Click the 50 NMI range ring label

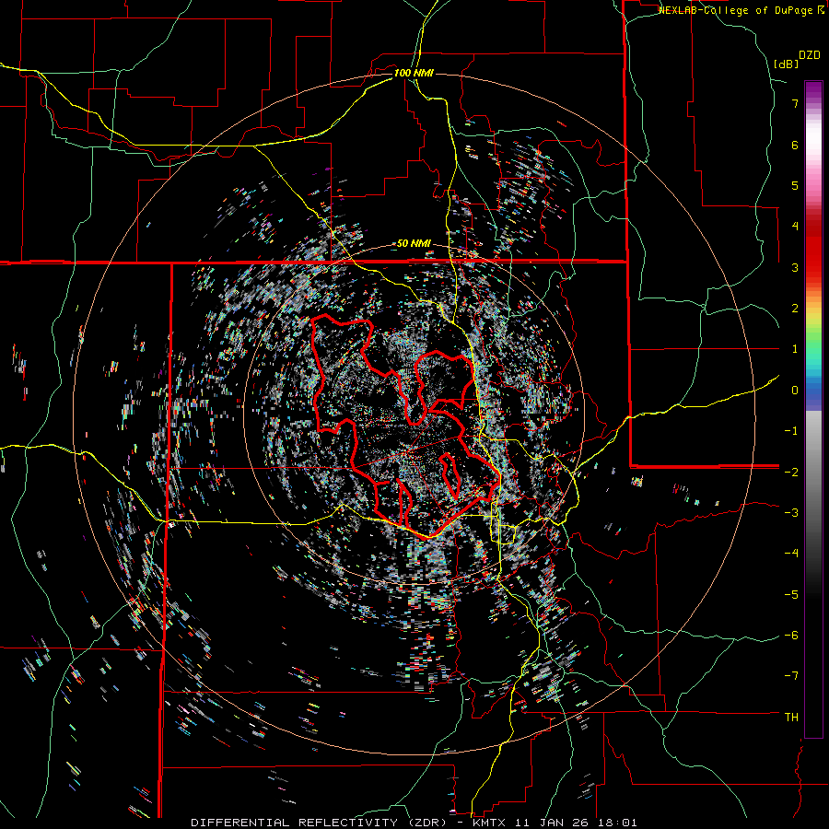[x=414, y=243]
